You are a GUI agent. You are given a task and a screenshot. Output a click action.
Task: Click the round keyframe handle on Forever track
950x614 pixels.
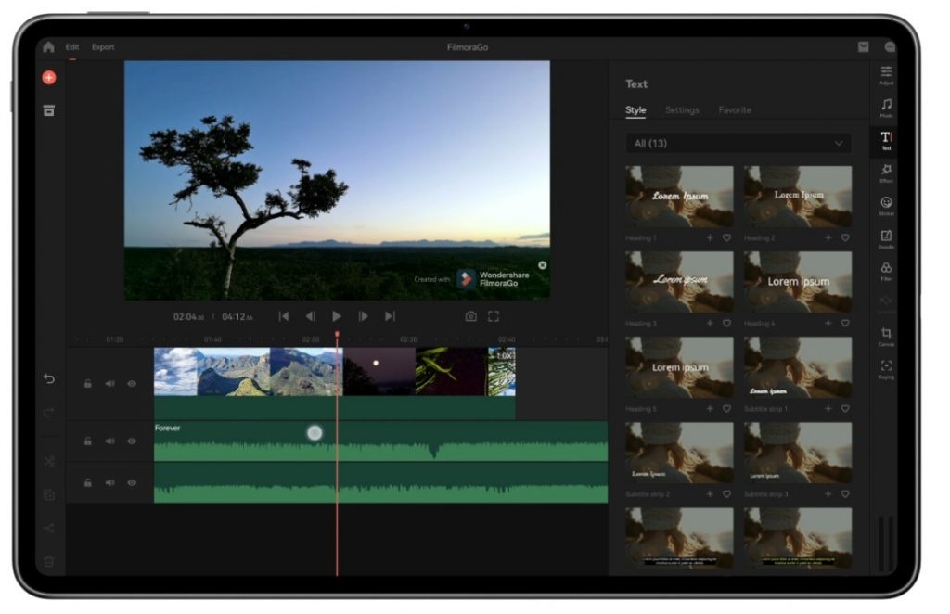315,432
